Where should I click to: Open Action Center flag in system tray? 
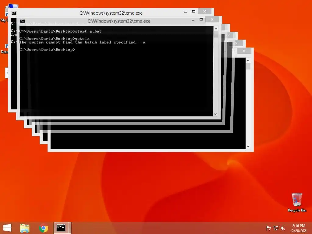point(268,228)
